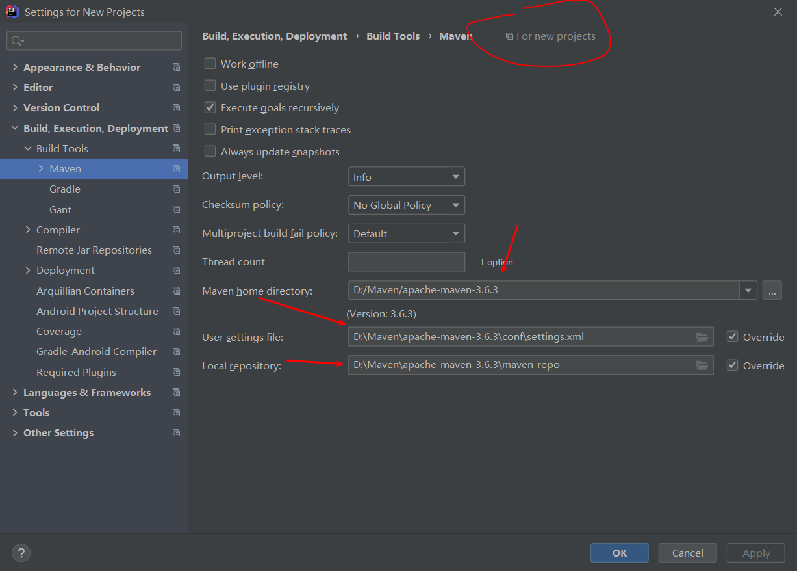Screen dimensions: 797x571
Task: Click the search magnifier icon in settings search
Action: 17,41
